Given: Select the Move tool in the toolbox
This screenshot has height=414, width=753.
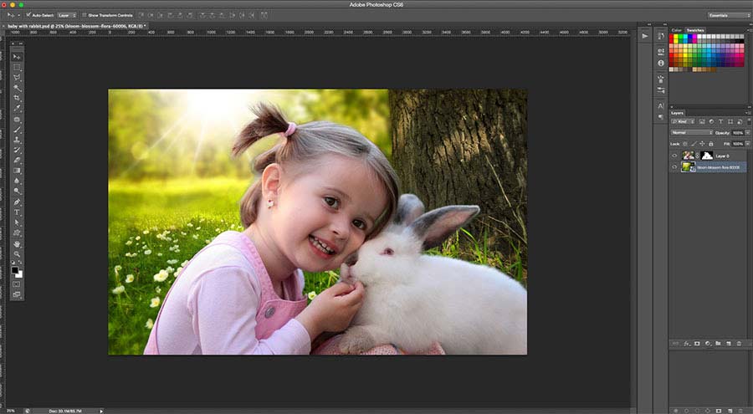Looking at the screenshot, I should 17,56.
